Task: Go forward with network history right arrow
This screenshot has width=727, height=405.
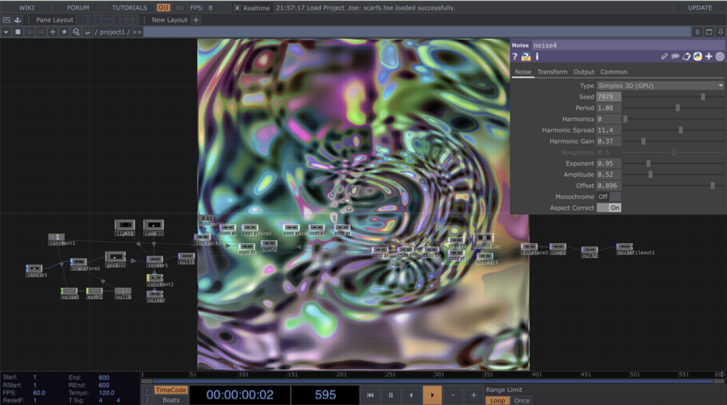Action: click(41, 32)
